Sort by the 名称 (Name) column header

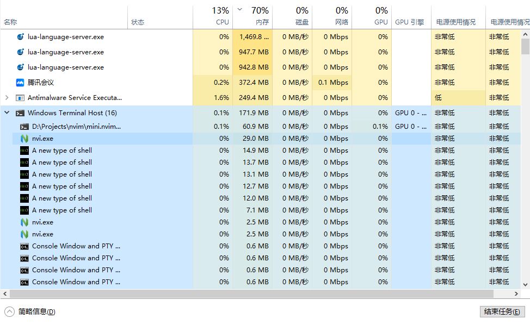click(10, 22)
